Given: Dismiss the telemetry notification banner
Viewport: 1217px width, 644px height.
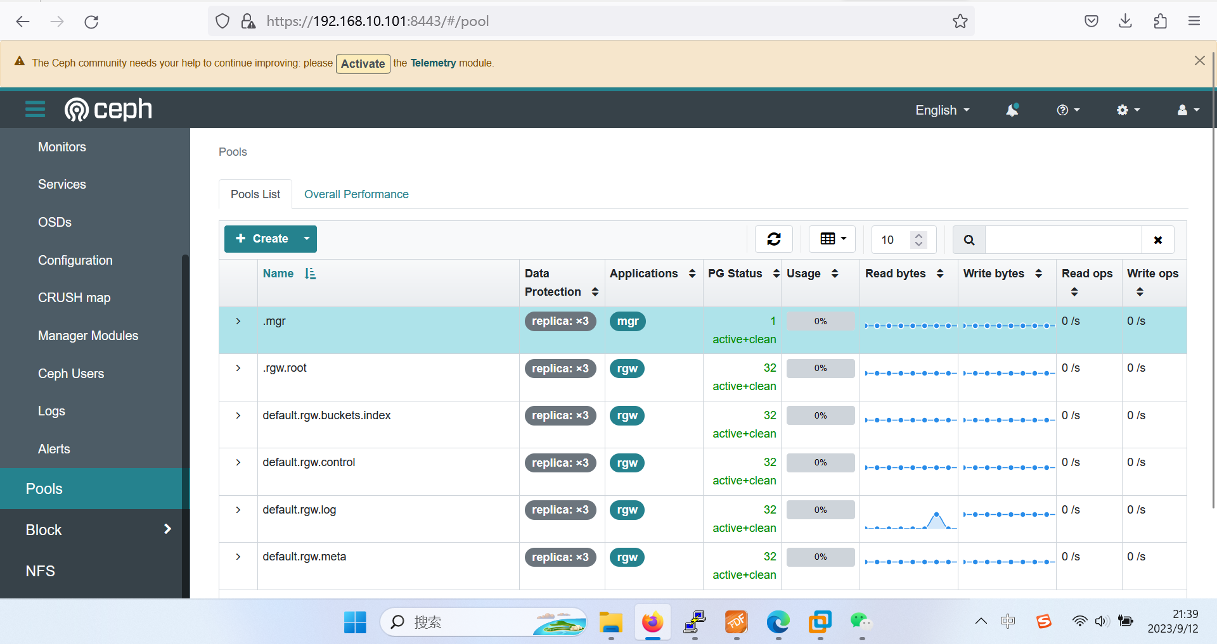Looking at the screenshot, I should pos(1199,61).
